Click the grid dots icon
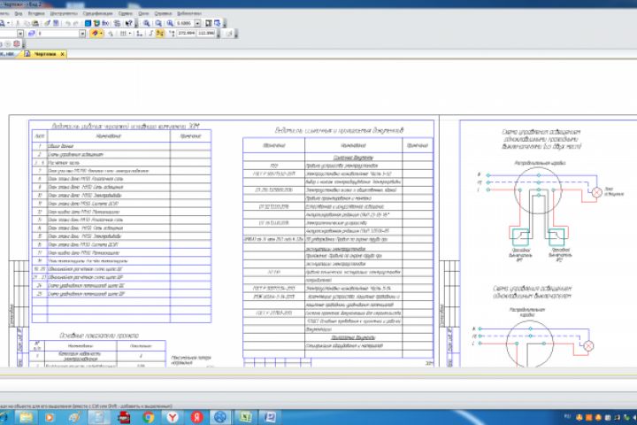This screenshot has height=425, width=637. (x=123, y=34)
